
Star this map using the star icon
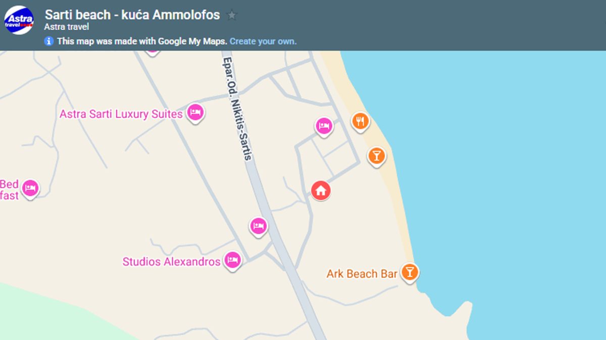232,15
